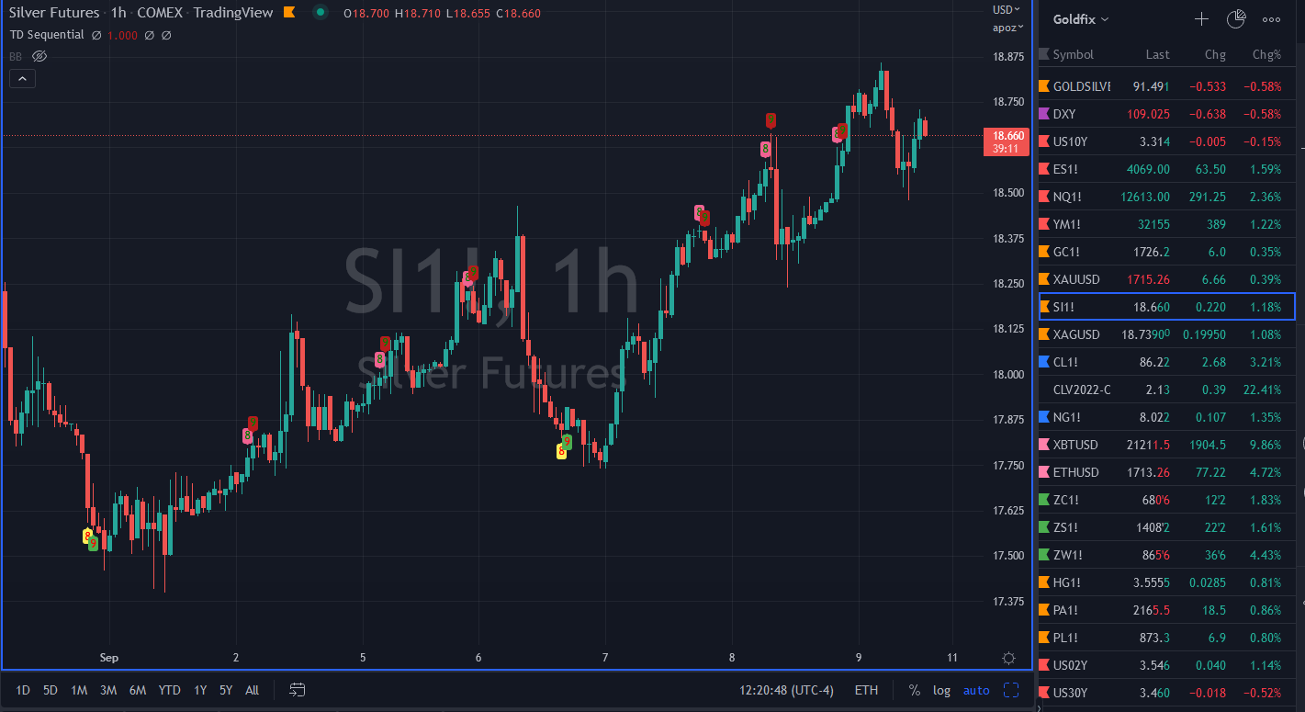Open the USD currency dropdown
Viewport: 1305px width, 712px height.
1007,10
